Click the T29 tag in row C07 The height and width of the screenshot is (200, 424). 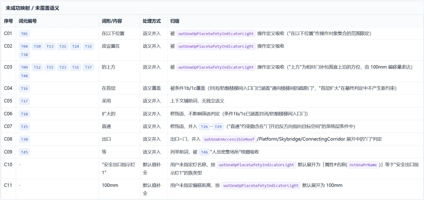tap(219, 127)
